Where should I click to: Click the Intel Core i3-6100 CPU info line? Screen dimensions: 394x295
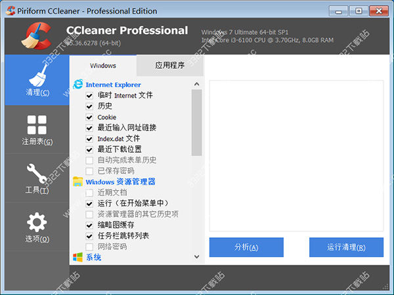click(267, 40)
